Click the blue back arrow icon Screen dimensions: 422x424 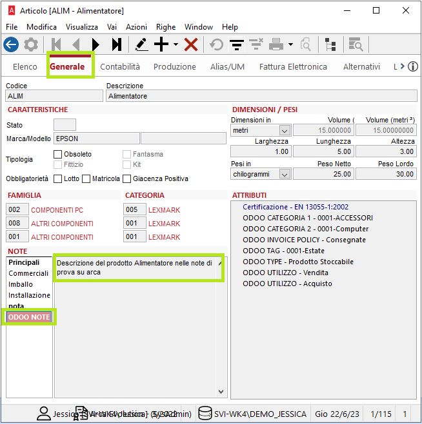pyautogui.click(x=11, y=44)
